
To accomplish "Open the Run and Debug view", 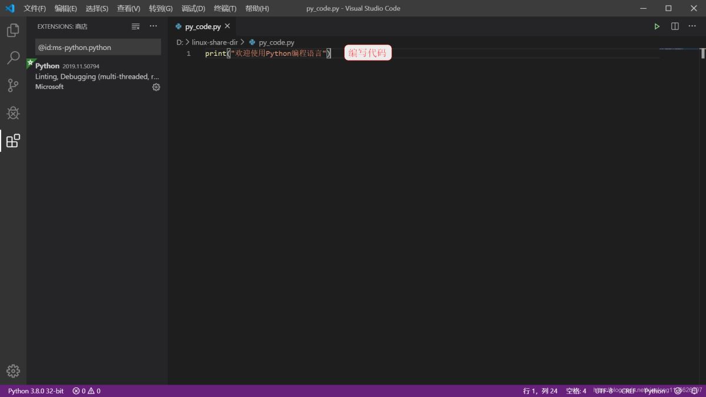I will click(x=12, y=113).
